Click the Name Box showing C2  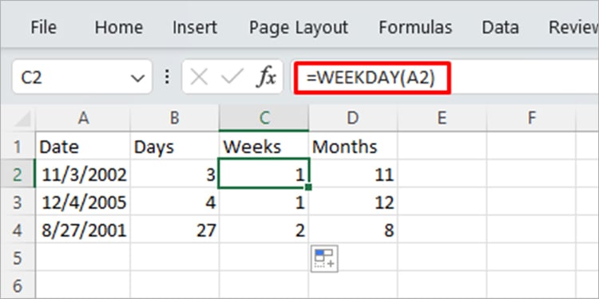[82, 77]
